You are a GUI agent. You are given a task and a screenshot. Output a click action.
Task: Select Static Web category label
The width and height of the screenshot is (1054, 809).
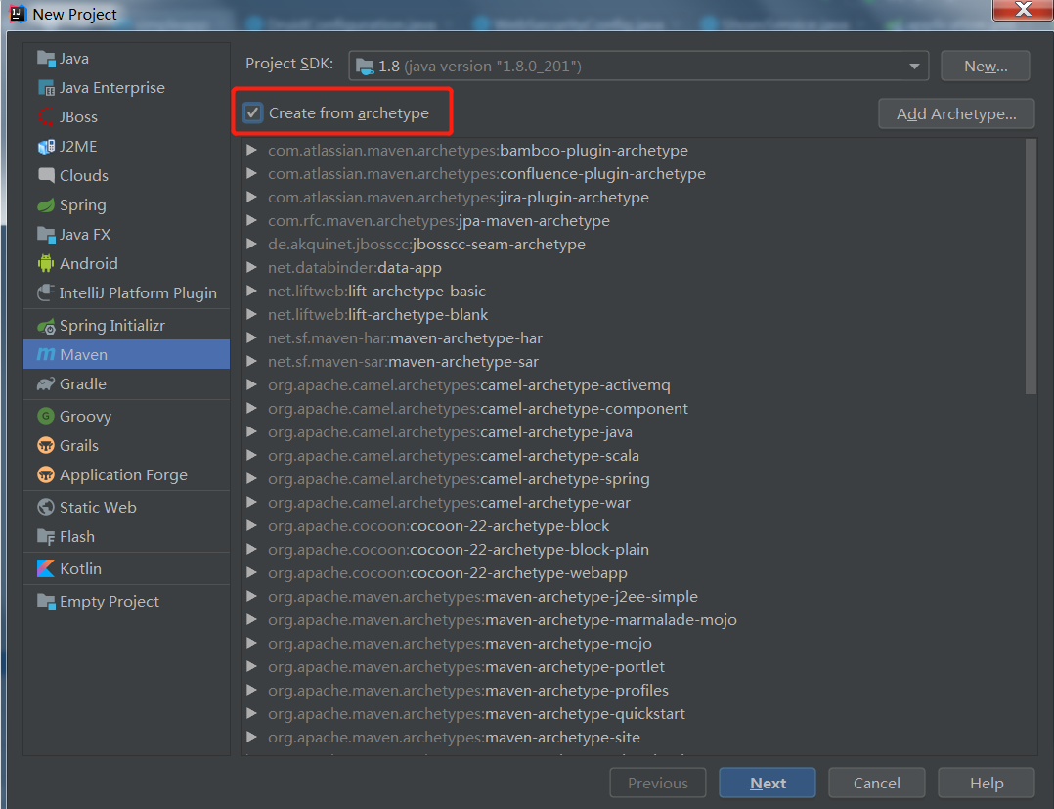click(98, 507)
